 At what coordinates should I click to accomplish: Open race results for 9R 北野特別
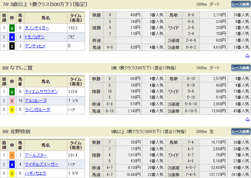(x=241, y=132)
